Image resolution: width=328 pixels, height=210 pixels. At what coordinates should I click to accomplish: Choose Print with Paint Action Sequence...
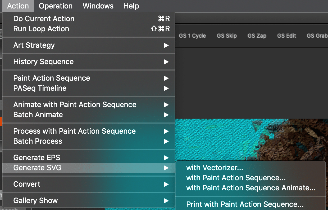(250, 204)
